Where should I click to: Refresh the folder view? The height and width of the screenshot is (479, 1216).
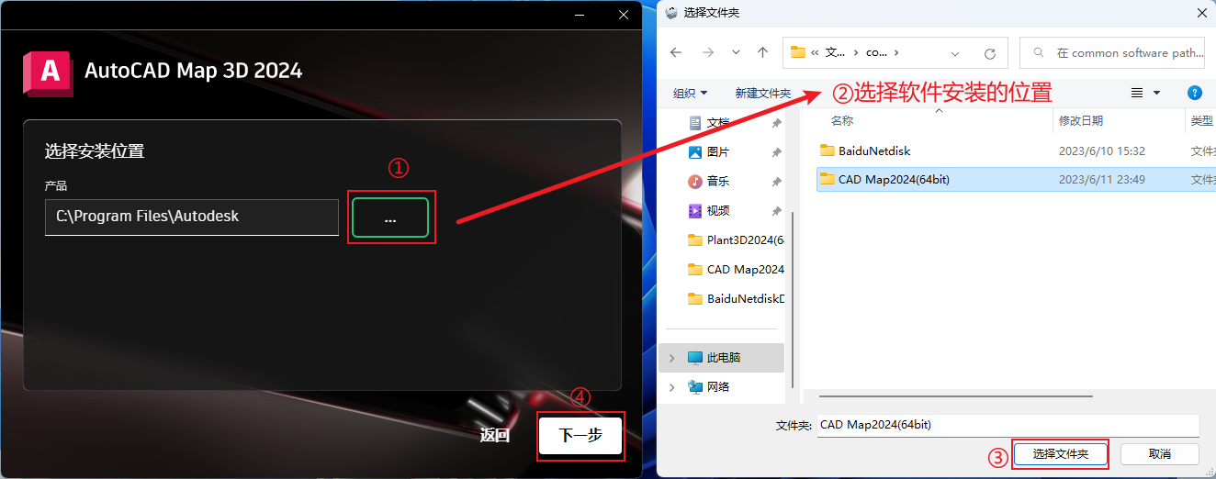coord(989,53)
